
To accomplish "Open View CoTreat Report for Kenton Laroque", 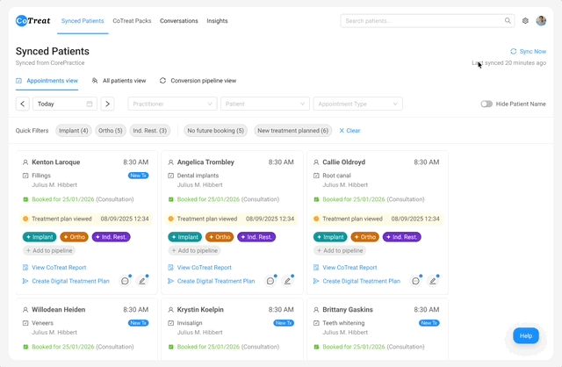I will click(x=59, y=268).
